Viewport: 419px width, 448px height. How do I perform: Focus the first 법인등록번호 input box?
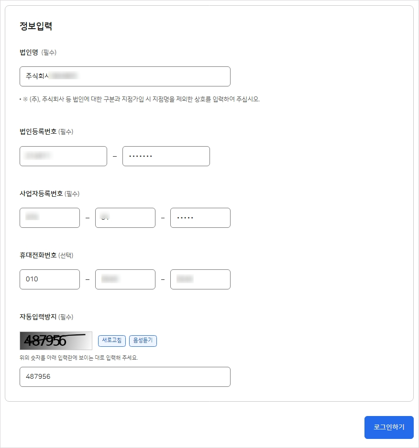[x=63, y=156]
